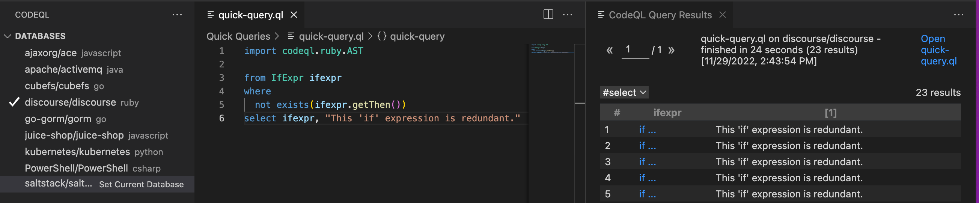Click the [1] column header
This screenshot has height=203, width=979.
pos(830,113)
